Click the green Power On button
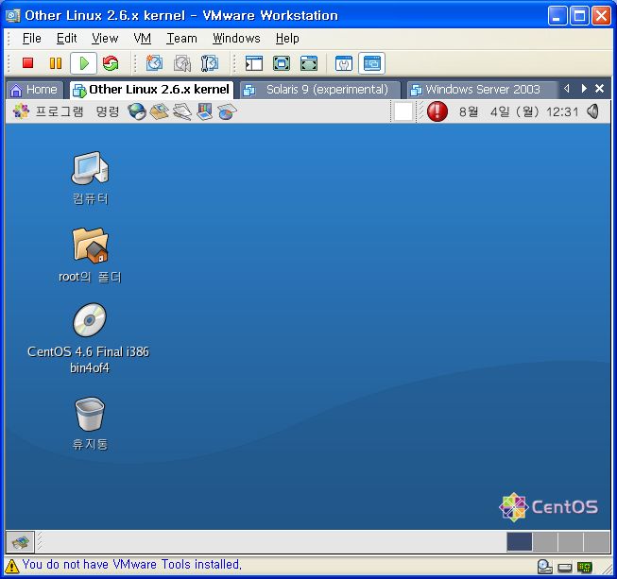Image resolution: width=617 pixels, height=579 pixels. (x=83, y=63)
